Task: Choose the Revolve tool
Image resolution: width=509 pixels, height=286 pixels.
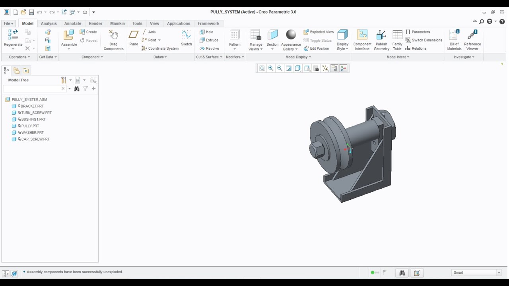Action: point(209,48)
